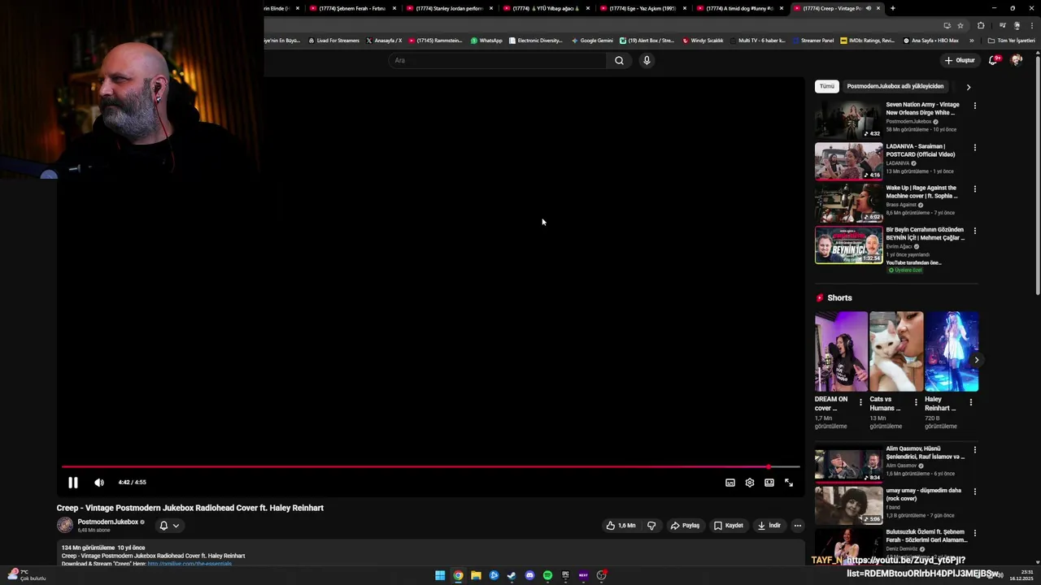Open the pmjlive.com description link
Screen dimensions: 1041x585
pyautogui.click(x=189, y=564)
